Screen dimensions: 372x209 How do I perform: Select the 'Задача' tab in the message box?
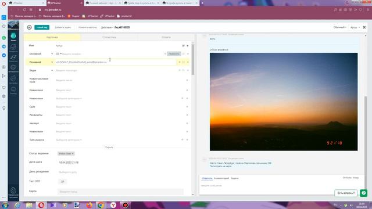pos(235,178)
